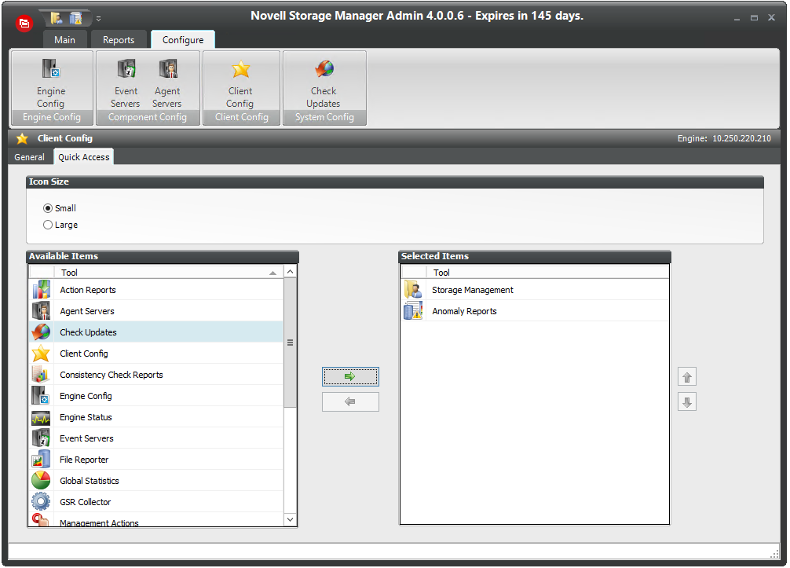Image resolution: width=790 pixels, height=568 pixels.
Task: Open the General tab
Action: pyautogui.click(x=29, y=157)
